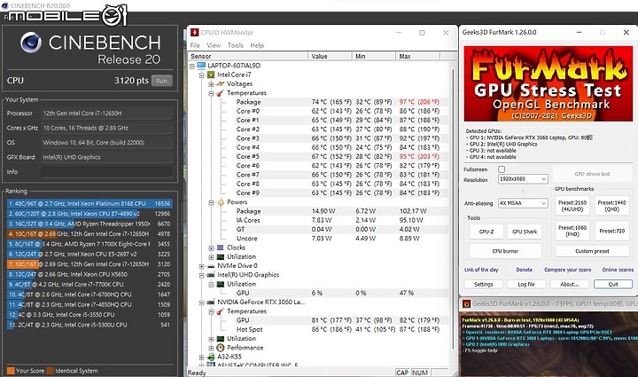The width and height of the screenshot is (638, 377).
Task: Expand the NVIDIA Performance node
Action: [x=211, y=348]
